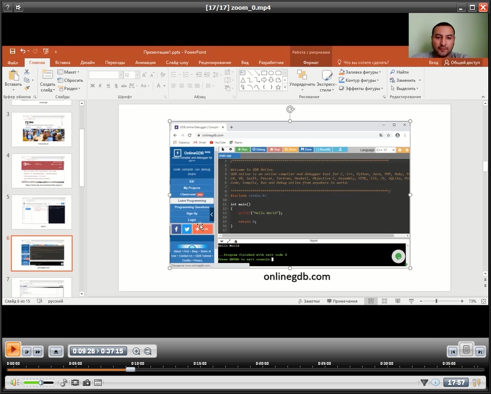Click the Упорядочить arrange button
This screenshot has height=394, width=491.
point(302,81)
